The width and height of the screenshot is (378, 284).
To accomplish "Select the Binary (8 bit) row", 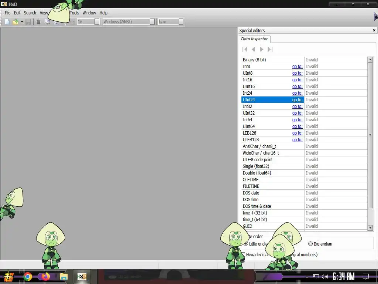I will (304, 60).
